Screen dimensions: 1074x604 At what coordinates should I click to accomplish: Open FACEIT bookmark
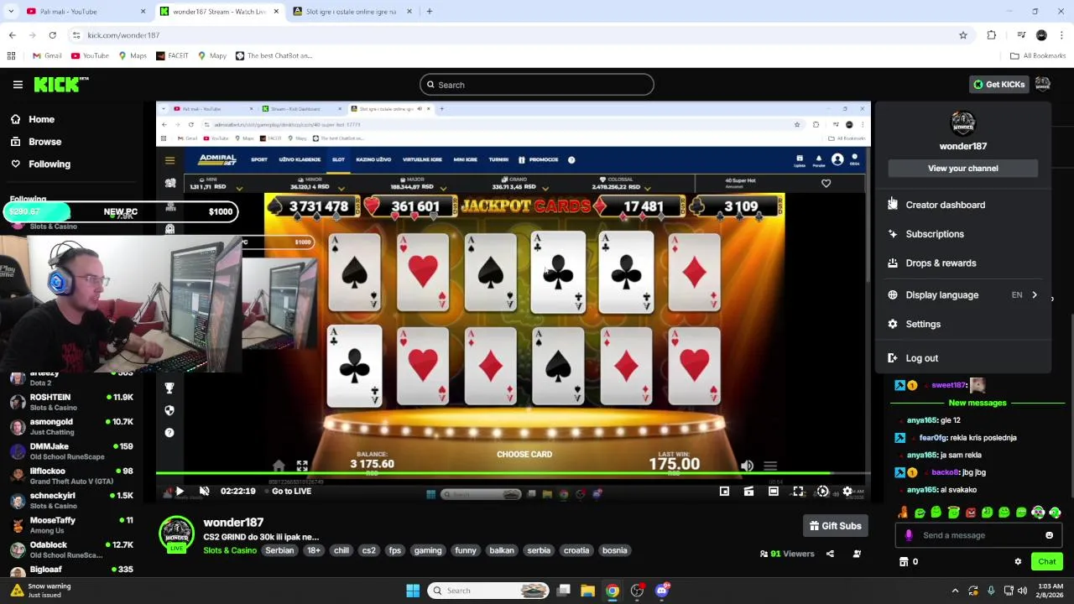pos(170,56)
